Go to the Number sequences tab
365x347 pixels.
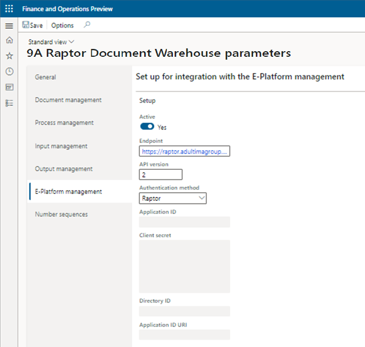pos(61,214)
